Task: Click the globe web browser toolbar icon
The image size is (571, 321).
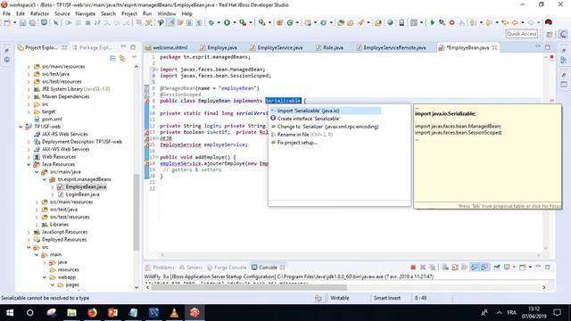Action: point(390,22)
